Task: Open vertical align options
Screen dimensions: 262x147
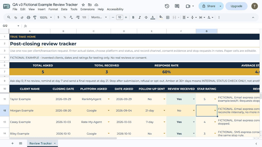Action: click(x=194, y=17)
